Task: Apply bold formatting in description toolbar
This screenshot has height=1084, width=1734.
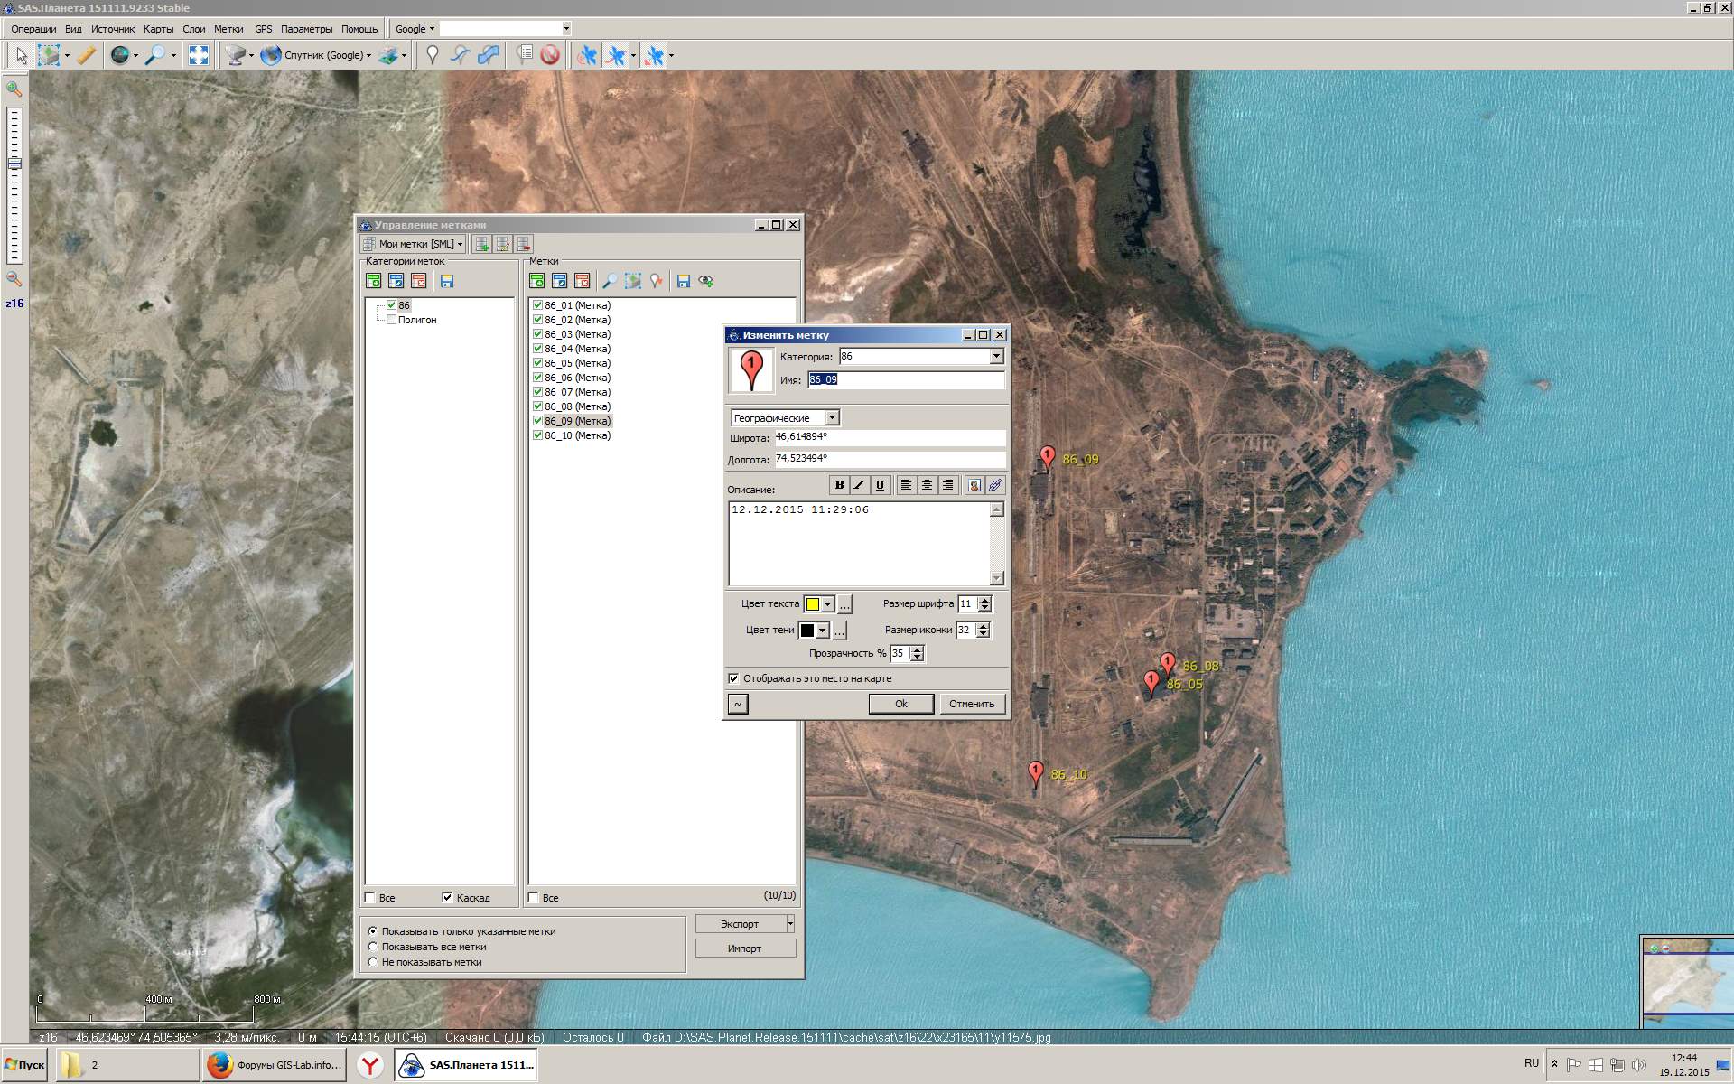Action: [839, 485]
